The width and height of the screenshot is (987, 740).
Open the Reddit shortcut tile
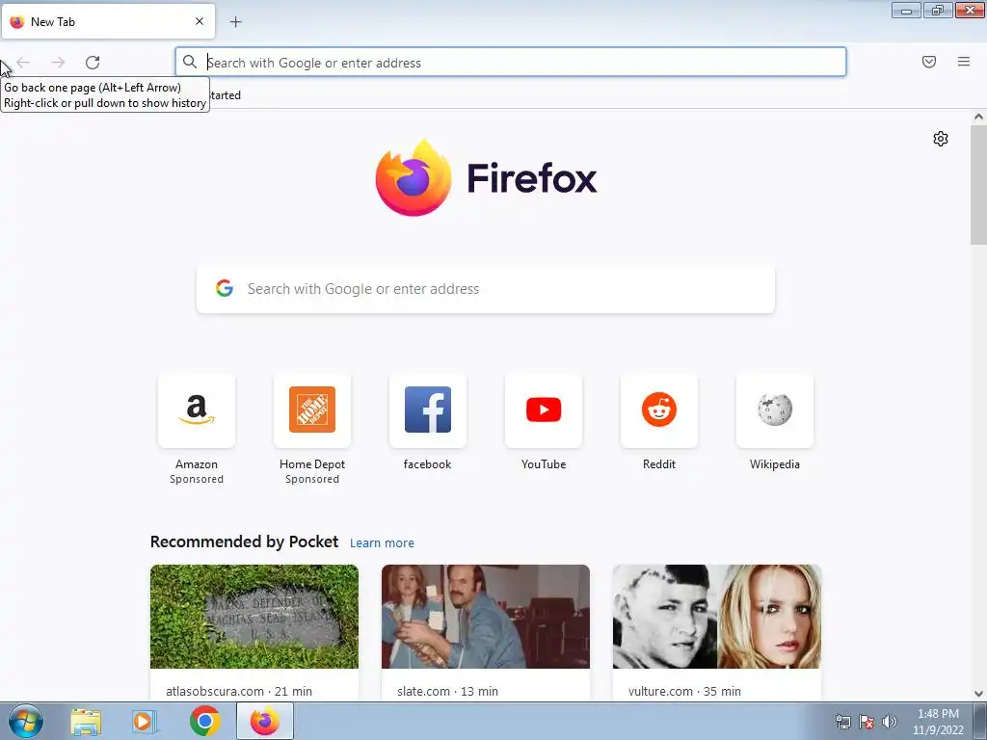tap(659, 410)
